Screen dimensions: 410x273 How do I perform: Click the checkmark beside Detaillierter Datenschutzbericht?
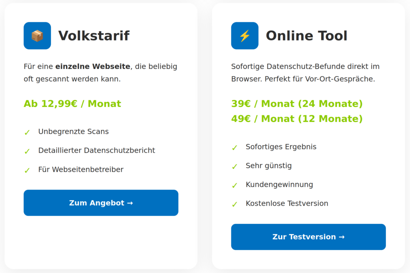pos(27,151)
